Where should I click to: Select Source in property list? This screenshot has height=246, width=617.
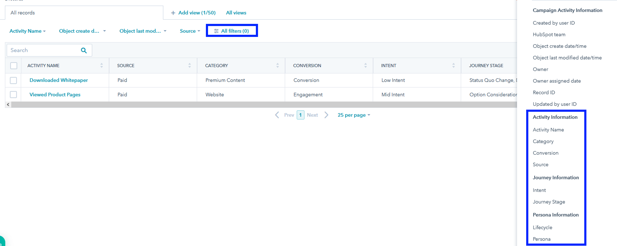coord(541,165)
